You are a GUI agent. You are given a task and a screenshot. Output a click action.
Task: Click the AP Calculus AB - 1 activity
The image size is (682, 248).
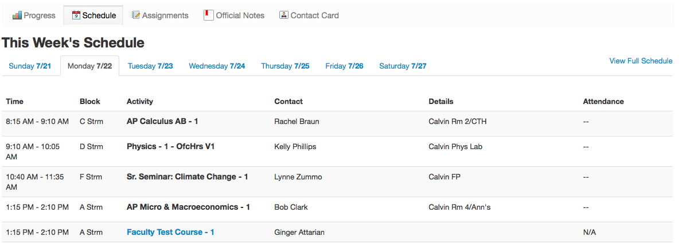(162, 121)
